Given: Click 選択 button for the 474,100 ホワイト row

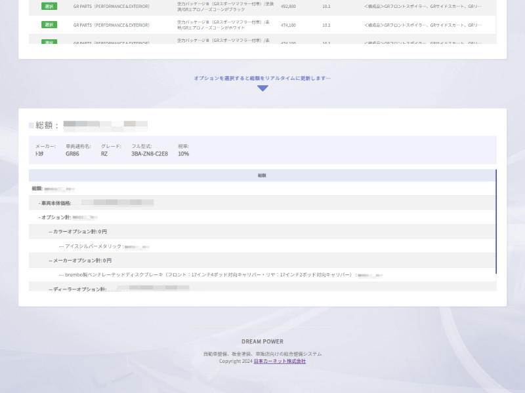Looking at the screenshot, I should point(49,25).
